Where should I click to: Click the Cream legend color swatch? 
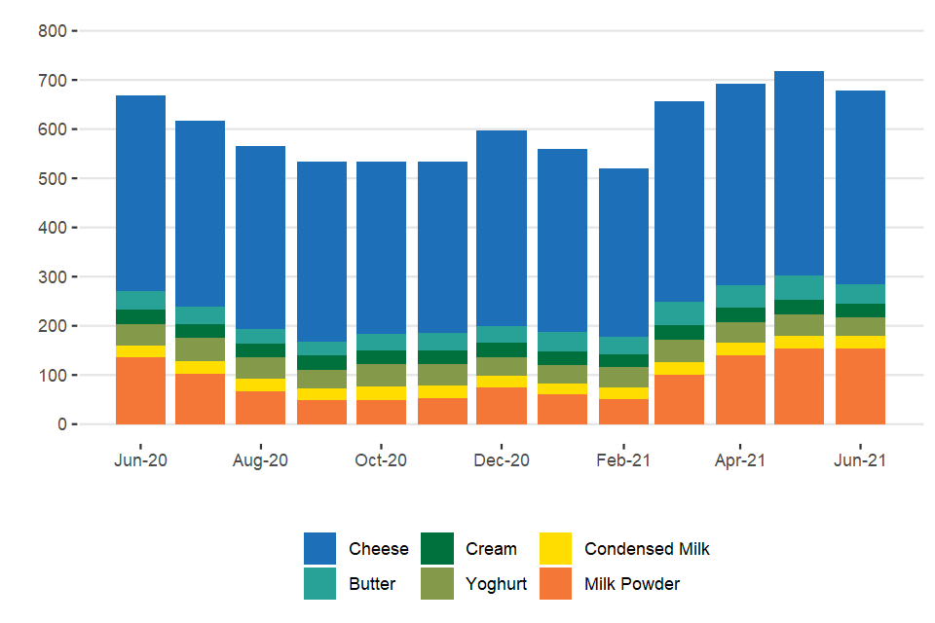click(437, 548)
